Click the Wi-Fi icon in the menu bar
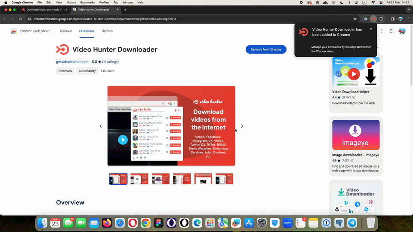413x232 pixels. 373,3
